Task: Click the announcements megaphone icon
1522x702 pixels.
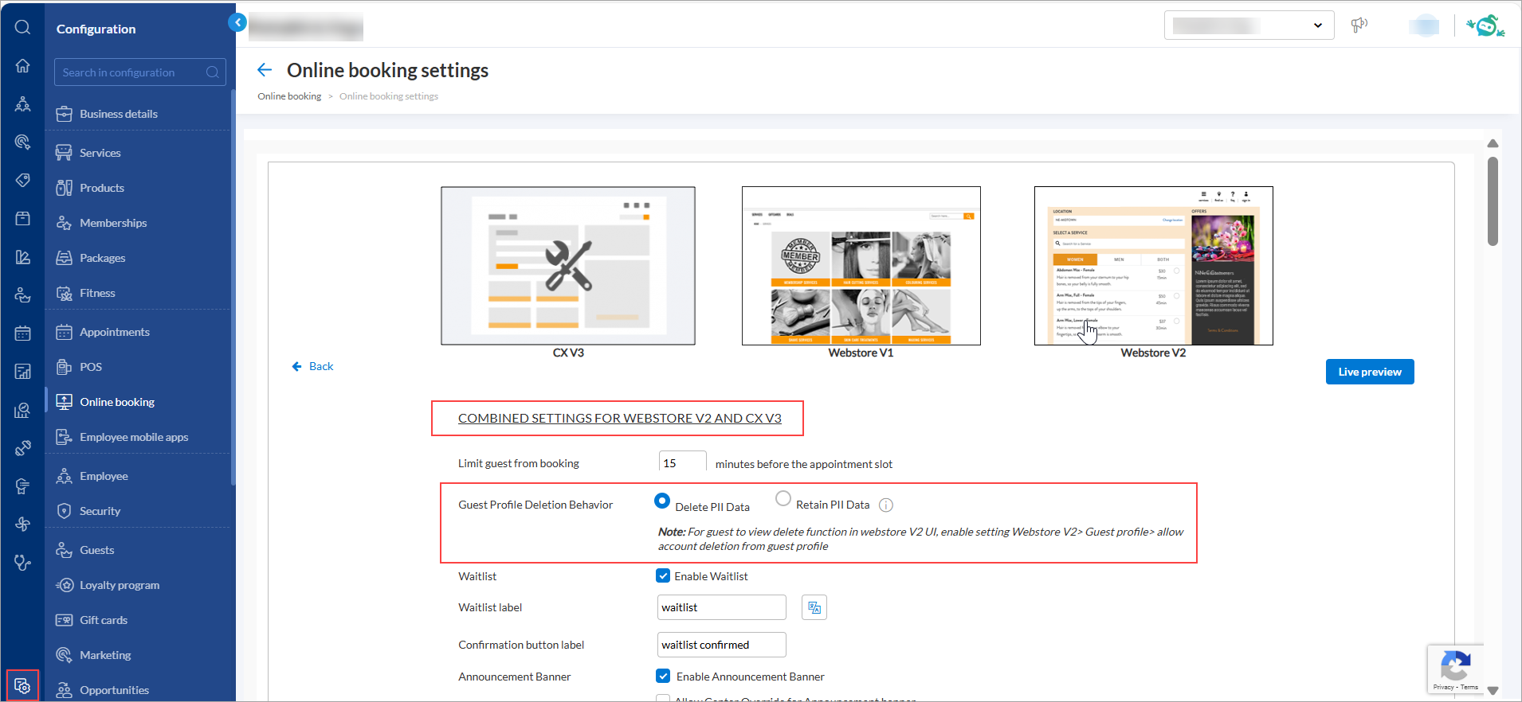Action: click(1359, 25)
